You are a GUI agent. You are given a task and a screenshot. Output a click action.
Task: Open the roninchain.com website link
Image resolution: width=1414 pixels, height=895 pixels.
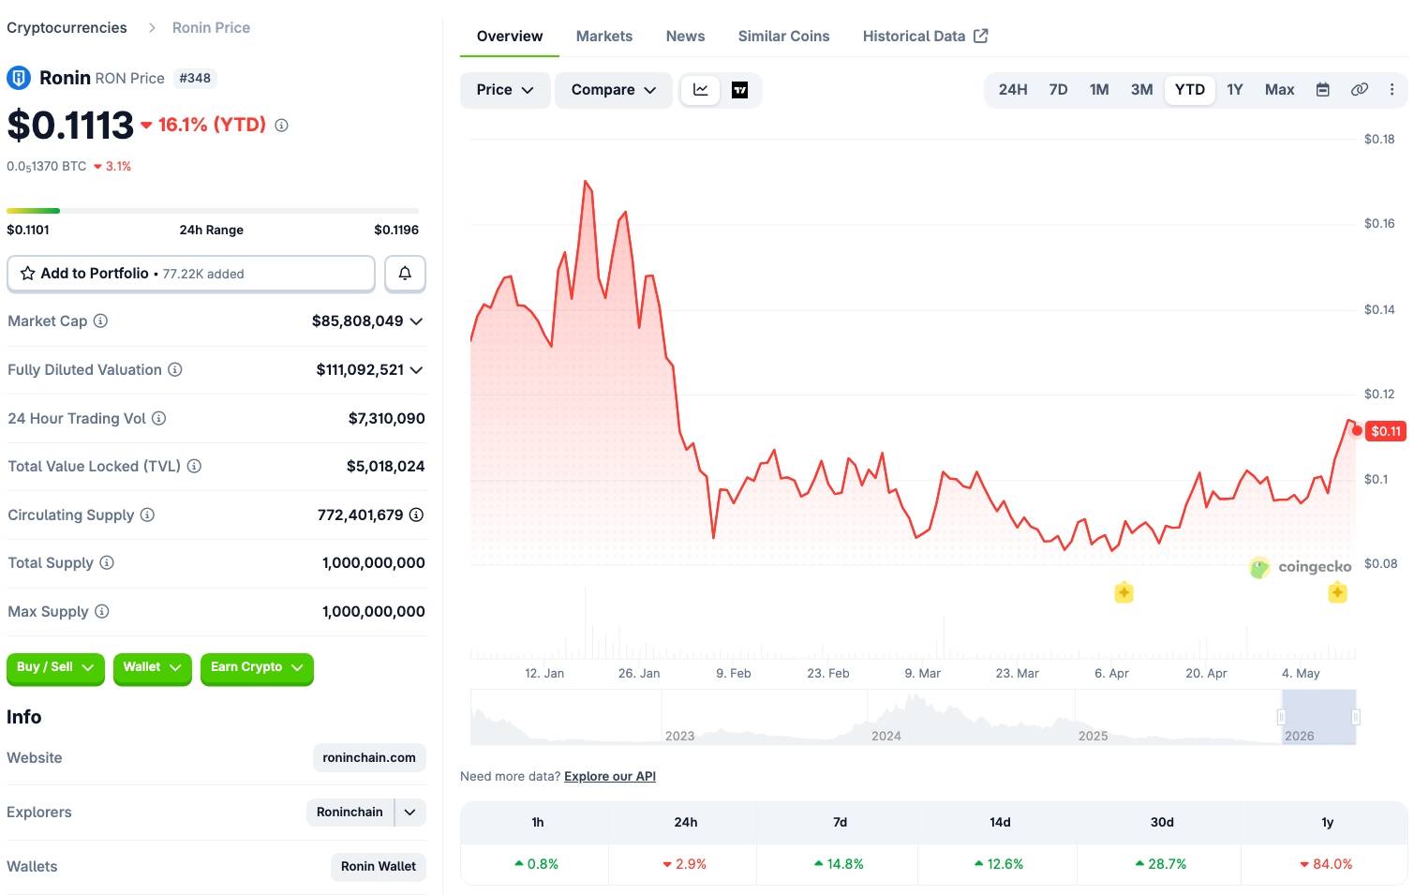click(369, 757)
